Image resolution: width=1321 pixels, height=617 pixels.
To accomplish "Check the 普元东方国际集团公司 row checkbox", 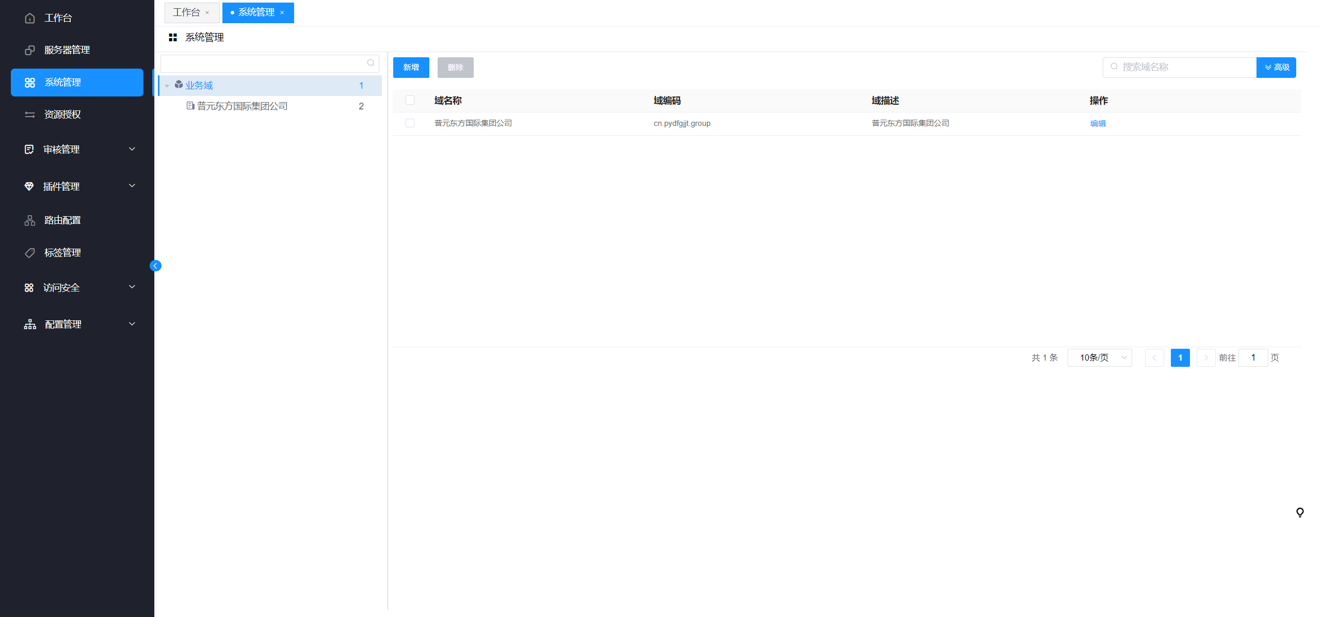I will [x=410, y=123].
